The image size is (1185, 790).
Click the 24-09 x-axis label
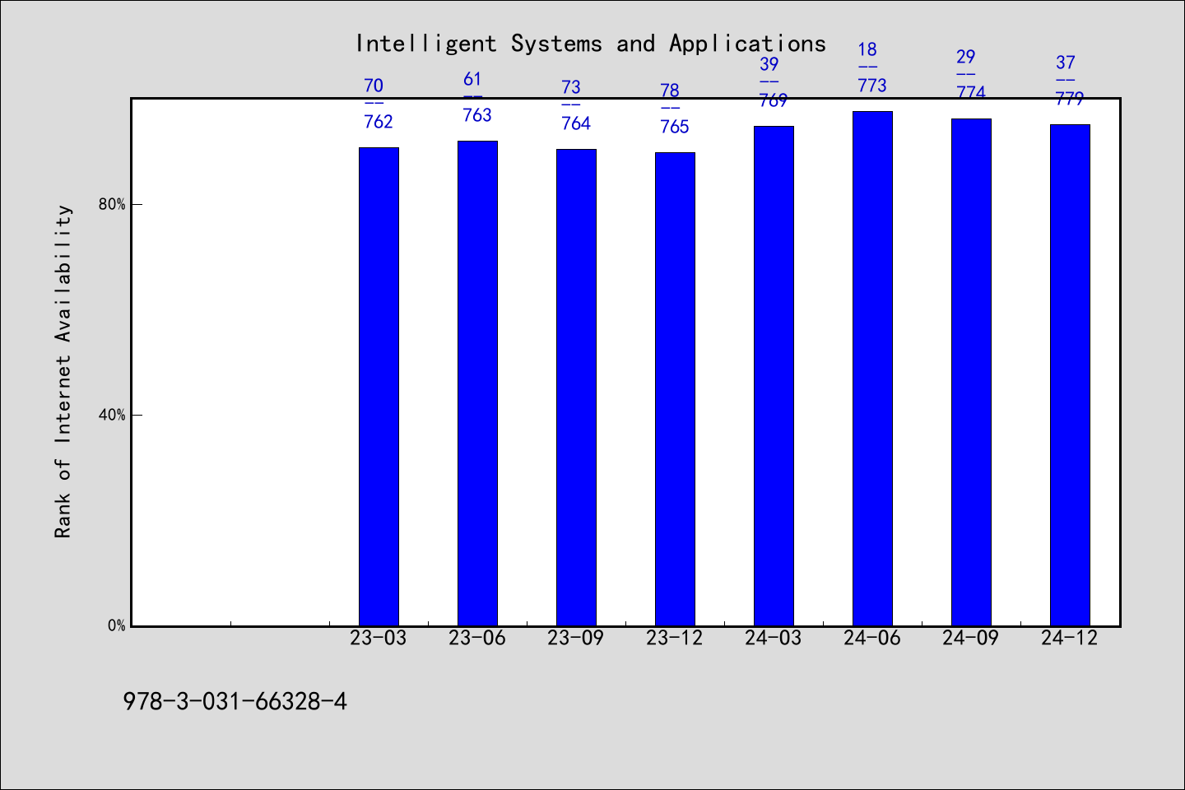pos(971,638)
